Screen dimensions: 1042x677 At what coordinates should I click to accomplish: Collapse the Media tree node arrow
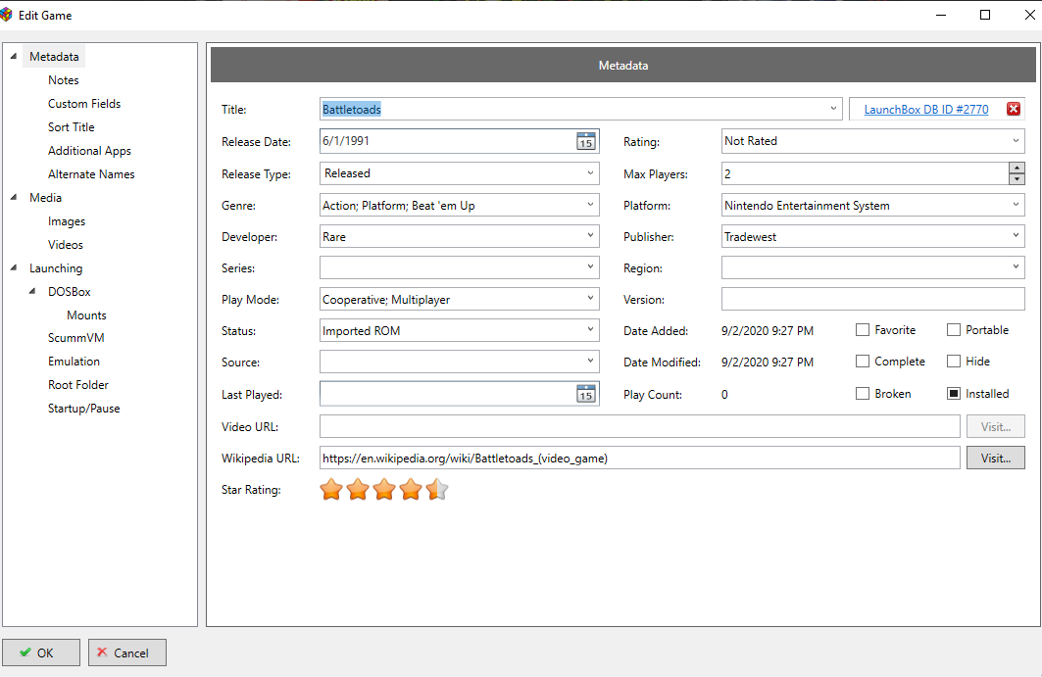click(14, 197)
